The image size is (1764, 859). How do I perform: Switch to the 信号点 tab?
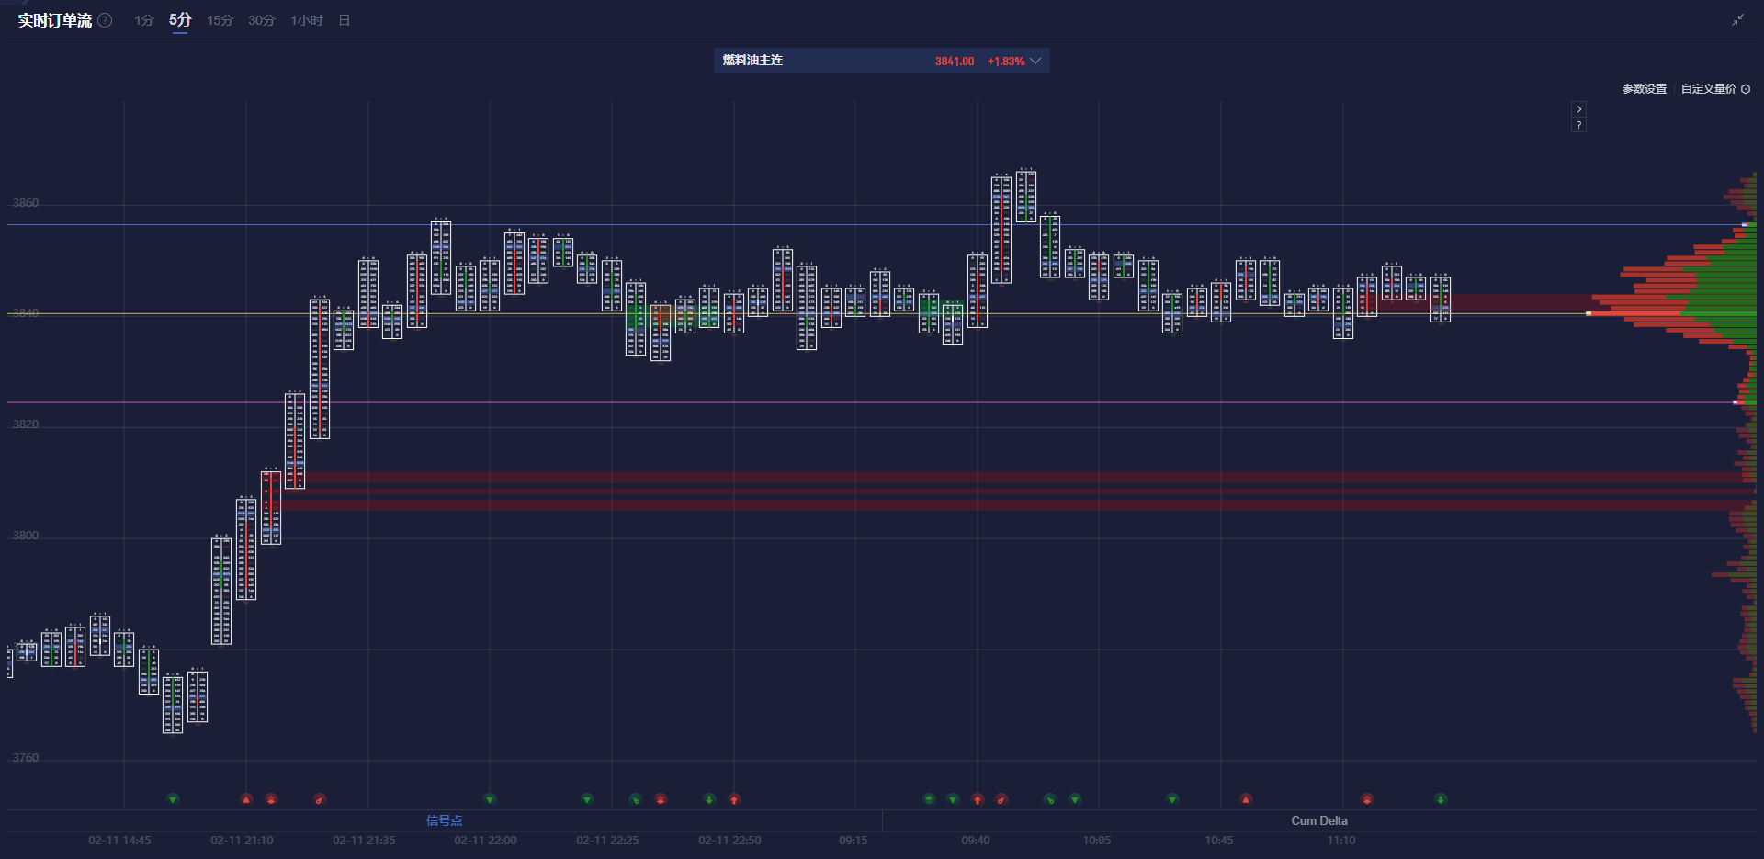[x=444, y=820]
